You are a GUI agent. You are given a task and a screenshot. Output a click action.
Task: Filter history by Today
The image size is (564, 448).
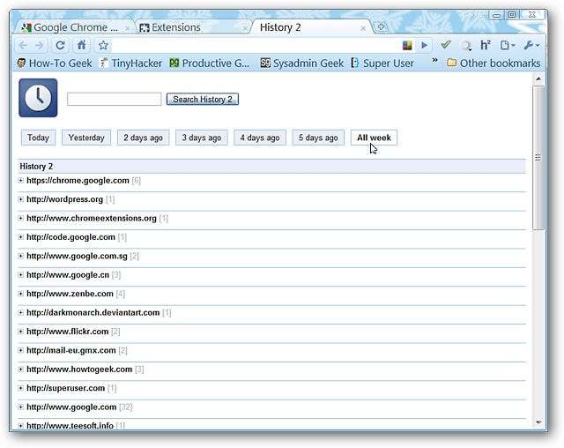pos(38,138)
